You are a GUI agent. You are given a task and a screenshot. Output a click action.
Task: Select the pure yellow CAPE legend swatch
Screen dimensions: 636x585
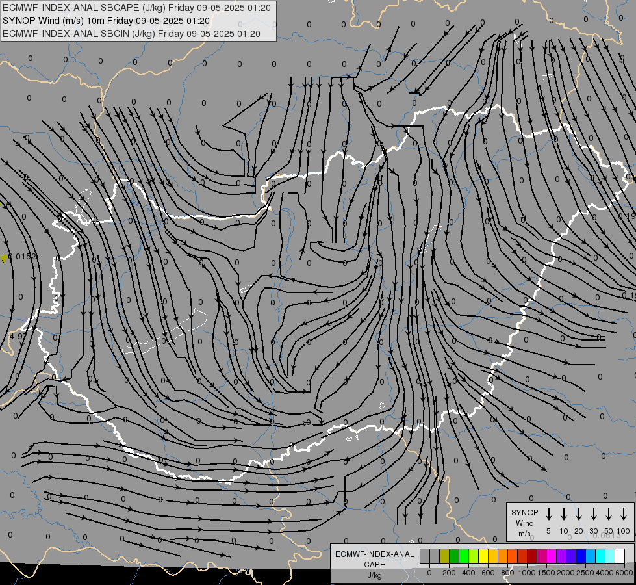coord(483,556)
